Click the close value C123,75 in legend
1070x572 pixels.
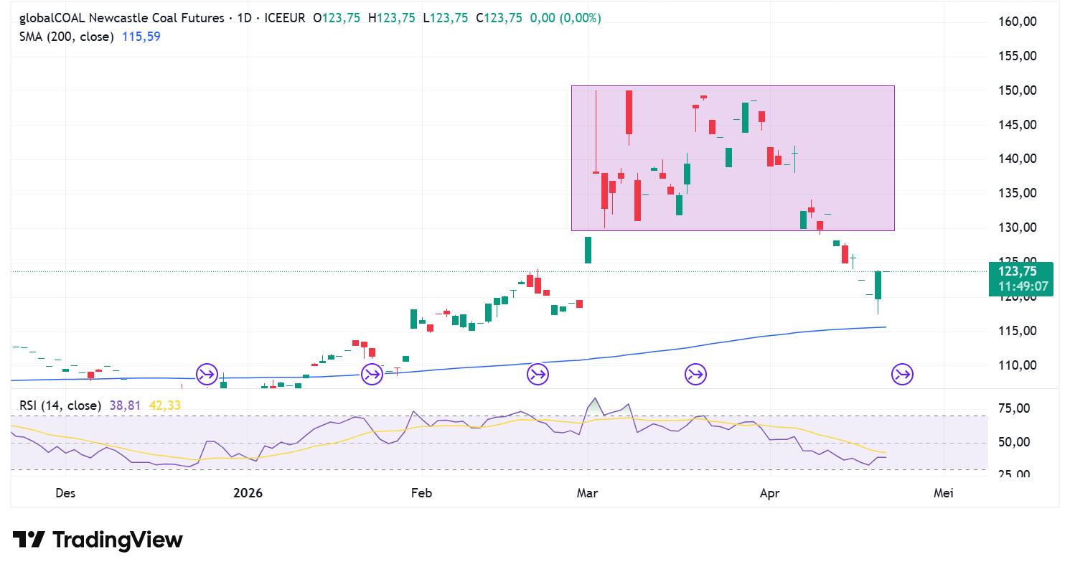click(499, 19)
